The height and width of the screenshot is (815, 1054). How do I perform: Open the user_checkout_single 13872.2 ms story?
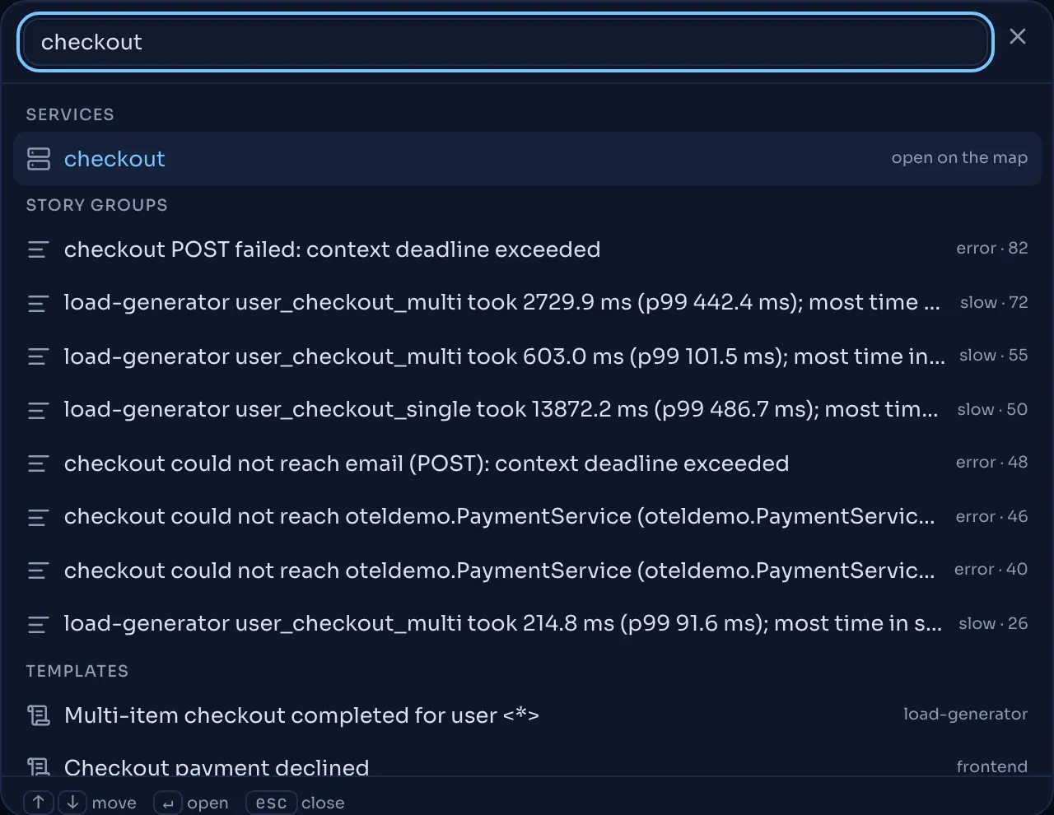(x=527, y=410)
